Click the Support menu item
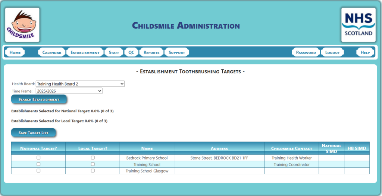Screen dimensions: 382x196 tap(177, 52)
